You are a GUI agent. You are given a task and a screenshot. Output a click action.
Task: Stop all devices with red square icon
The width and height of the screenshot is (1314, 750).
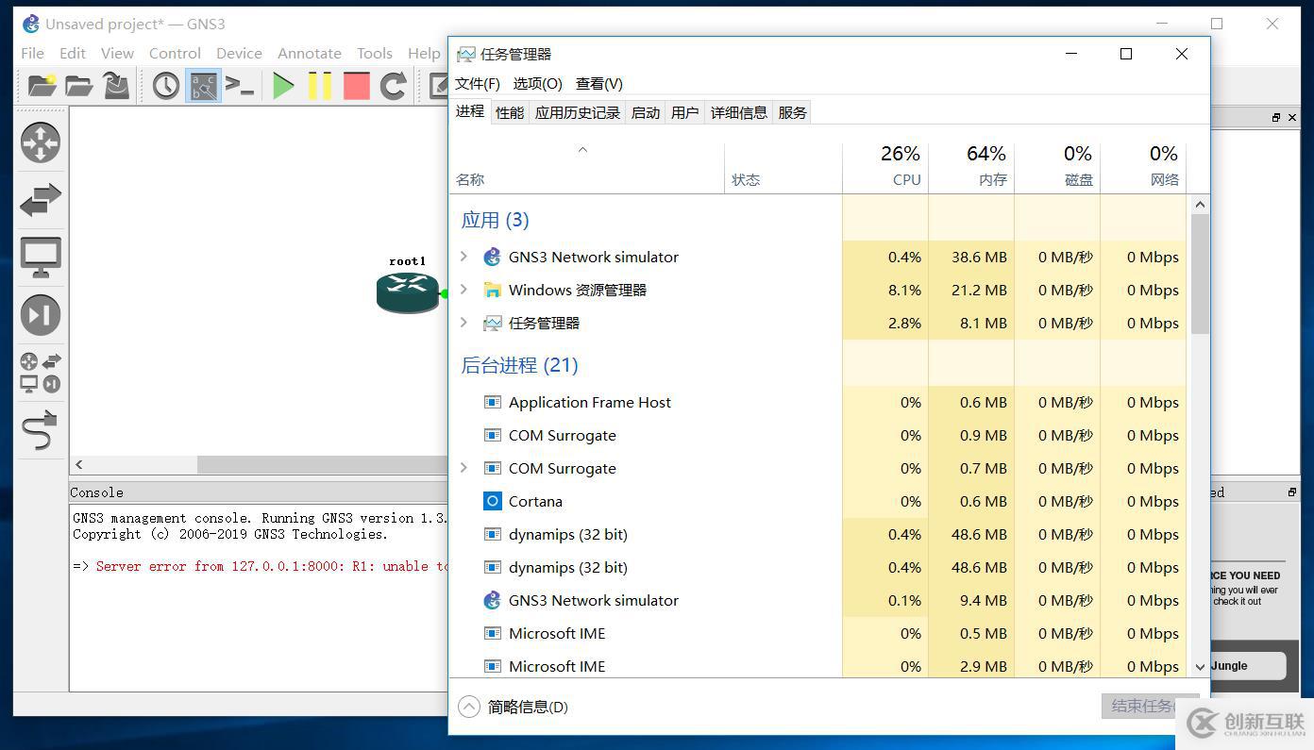(x=357, y=86)
